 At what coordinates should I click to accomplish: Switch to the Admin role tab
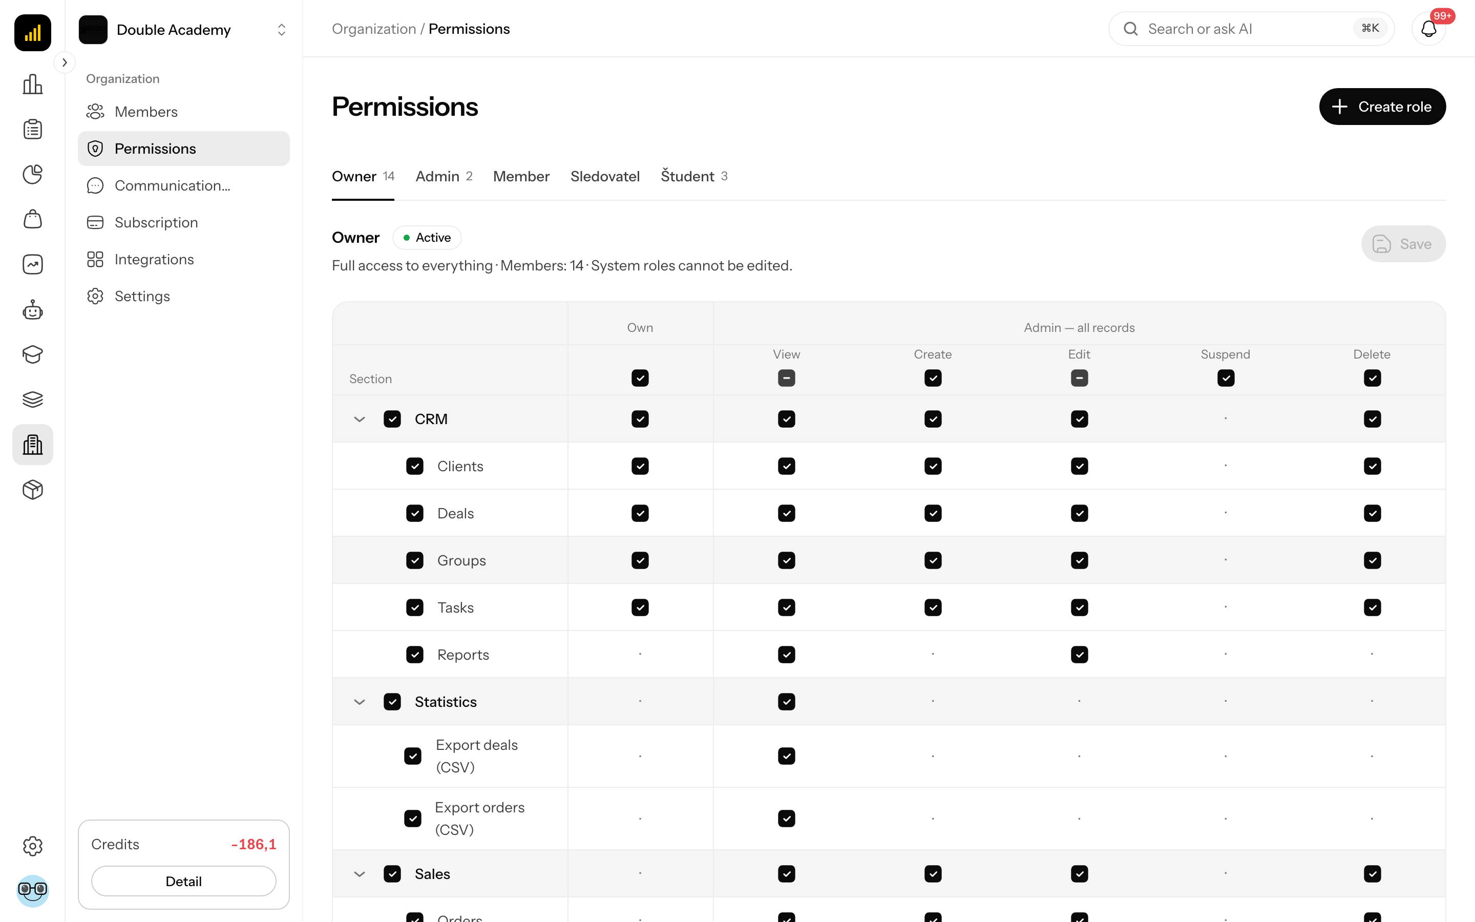point(444,176)
